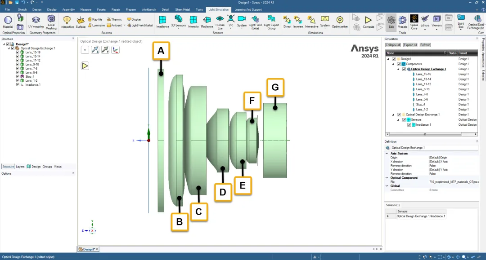This screenshot has height=260, width=486.
Task: Collapse the Optical Component property section
Action: [x=387, y=178]
